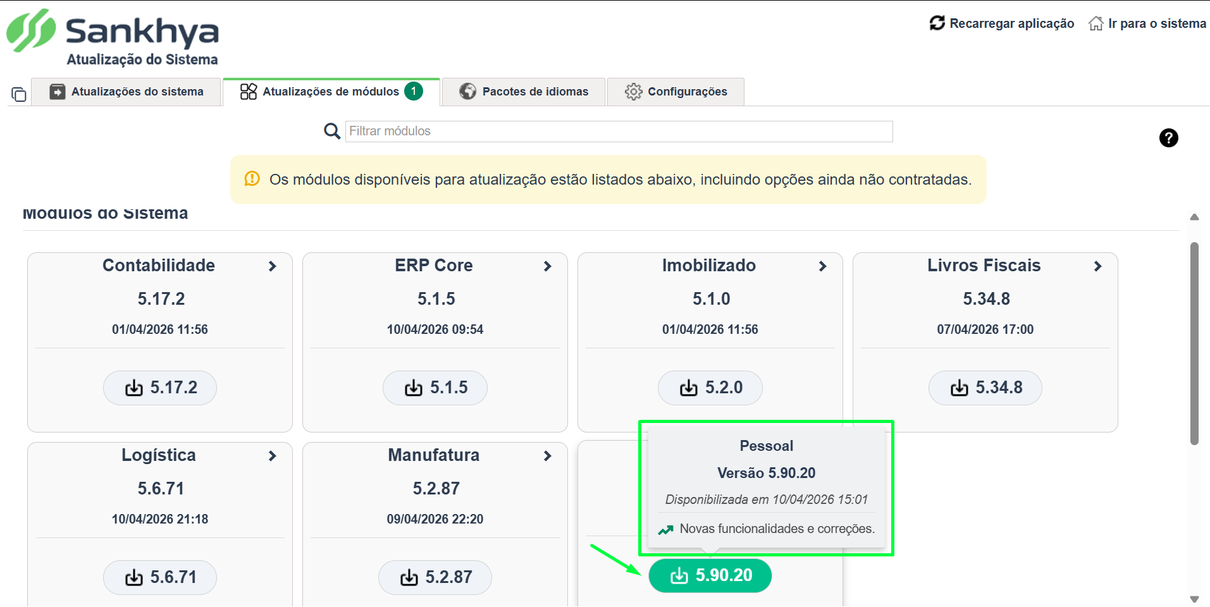Click the vertical scrollbar thumb
Screen dimensions: 1210x607
pos(1194,343)
